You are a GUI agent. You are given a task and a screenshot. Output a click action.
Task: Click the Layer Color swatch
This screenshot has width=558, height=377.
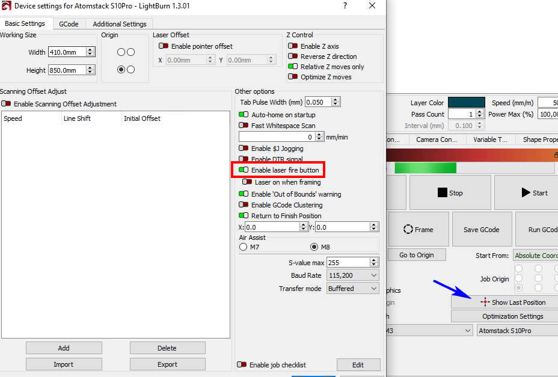coord(466,103)
